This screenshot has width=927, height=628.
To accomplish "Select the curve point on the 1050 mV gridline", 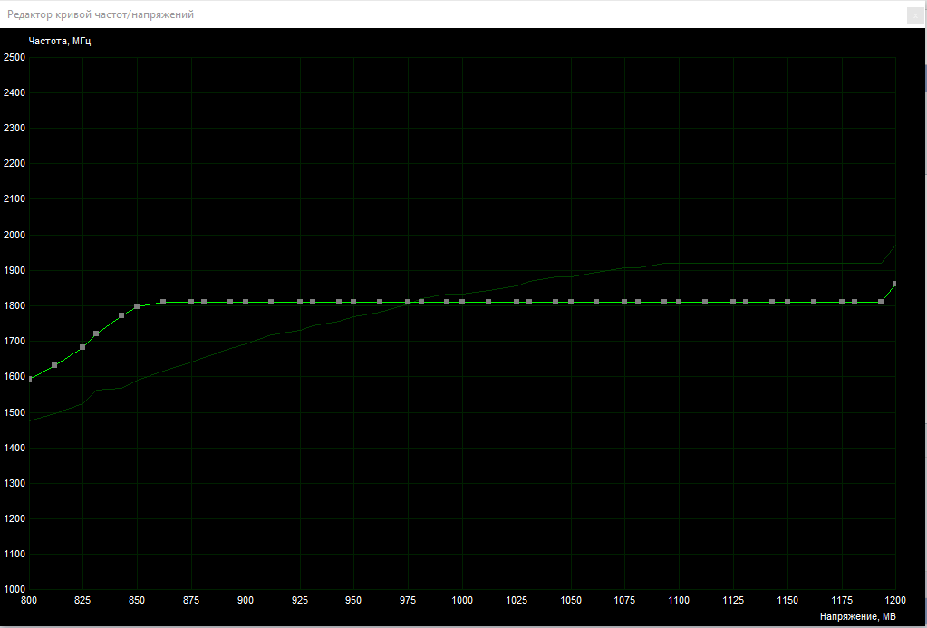I will click(x=571, y=302).
